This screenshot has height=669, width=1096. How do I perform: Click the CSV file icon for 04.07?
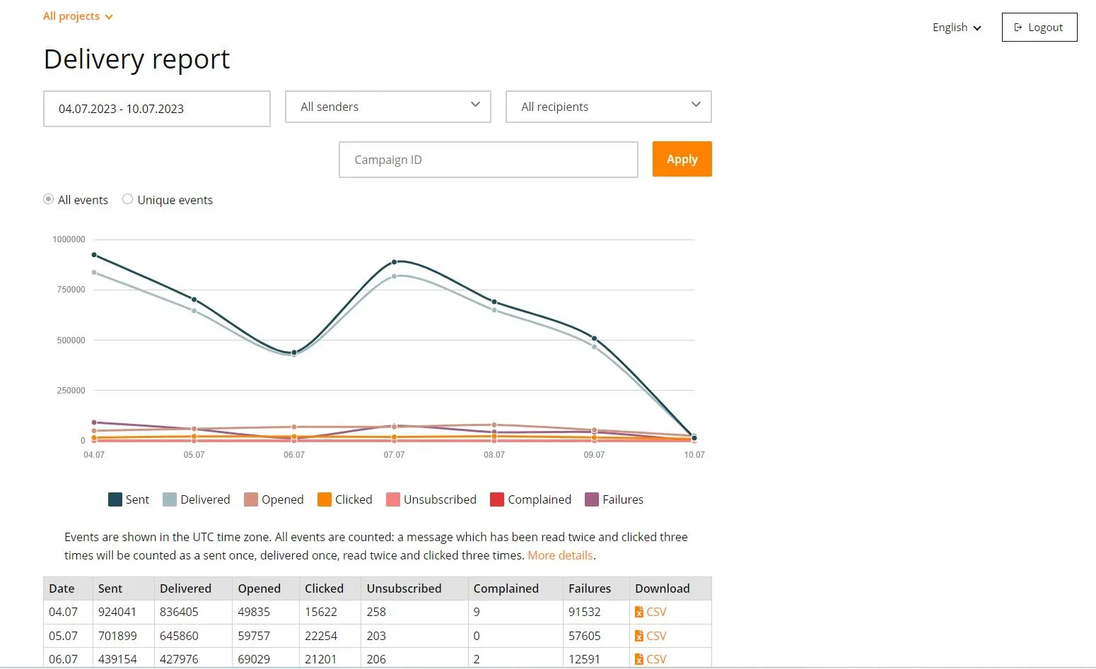[639, 612]
